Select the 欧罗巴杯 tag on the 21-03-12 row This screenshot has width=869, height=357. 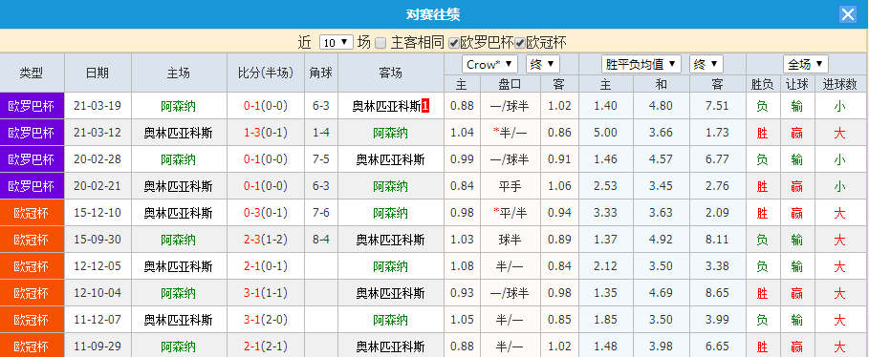tap(32, 133)
